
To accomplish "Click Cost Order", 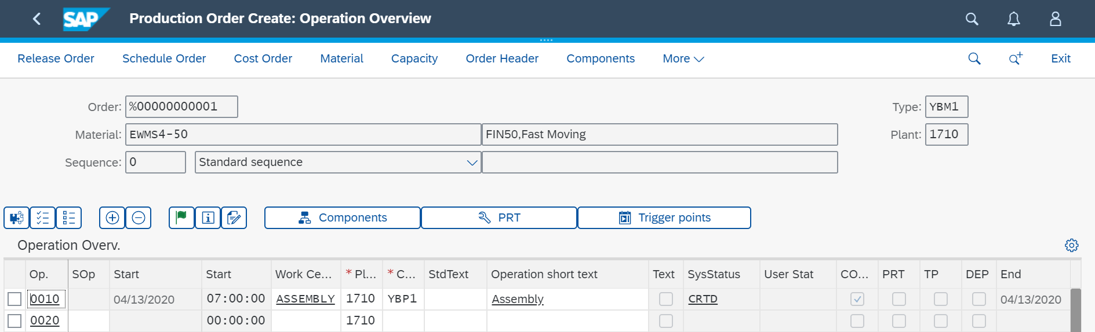I will coord(263,58).
